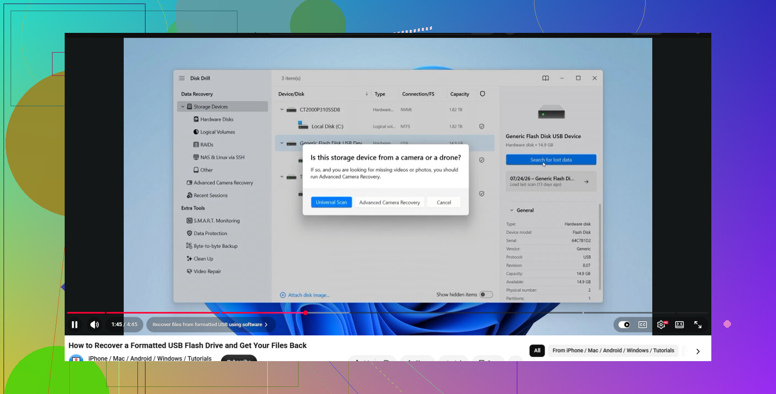The width and height of the screenshot is (776, 394).
Task: Click the Local Disk (C:) Windows drive icon
Action: [x=303, y=125]
